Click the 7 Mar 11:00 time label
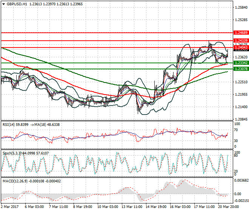This screenshot has width=249, height=211. click(x=58, y=207)
